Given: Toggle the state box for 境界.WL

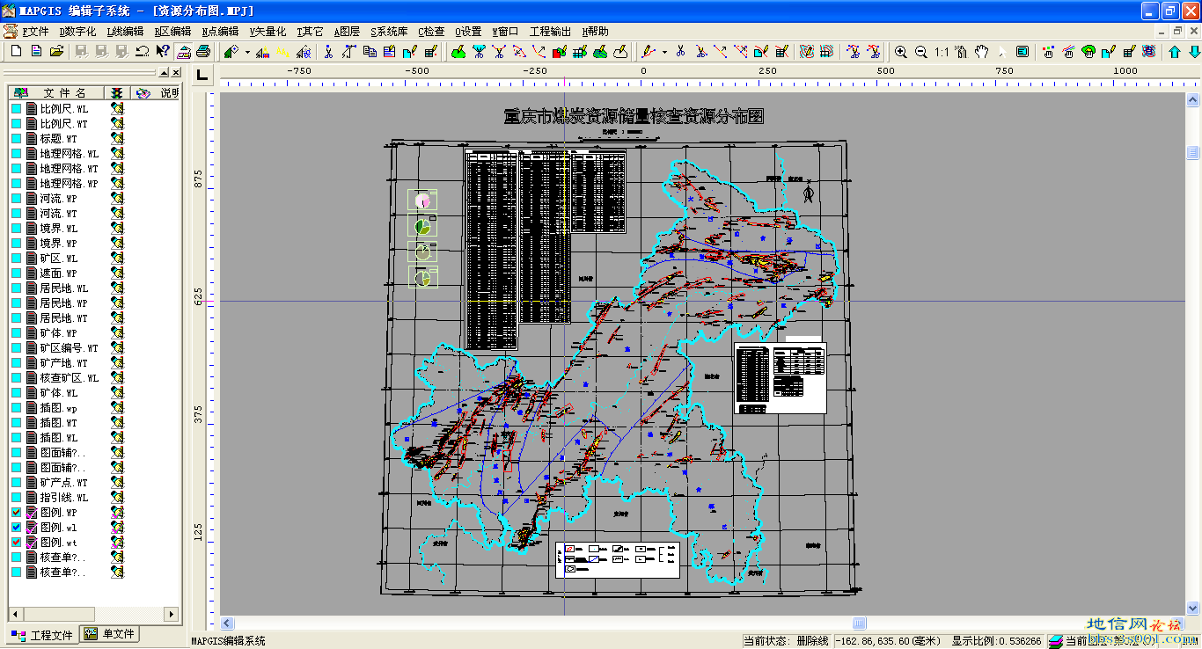Looking at the screenshot, I should pyautogui.click(x=16, y=228).
